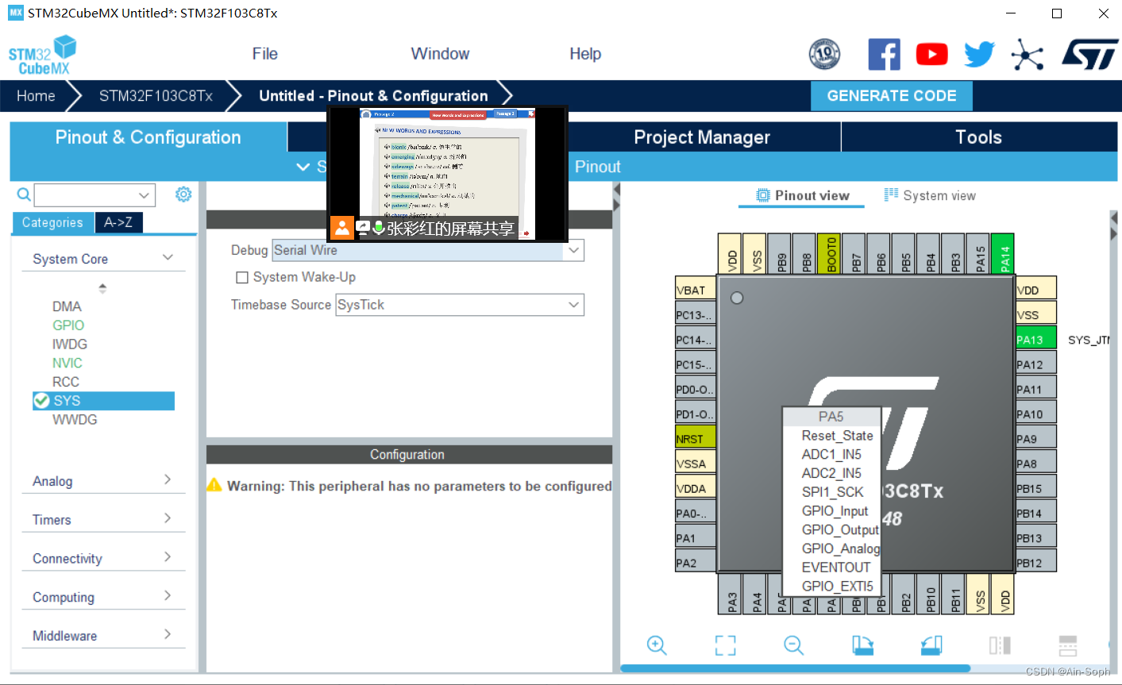
Task: Switch to System view tab
Action: 930,196
